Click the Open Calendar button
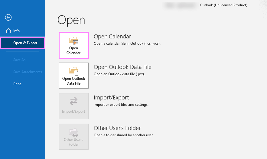 point(73,45)
